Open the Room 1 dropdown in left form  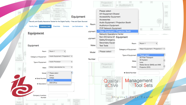tap(57, 51)
